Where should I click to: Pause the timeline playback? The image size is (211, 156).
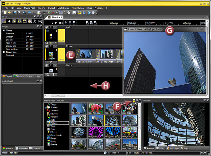(x=70, y=23)
